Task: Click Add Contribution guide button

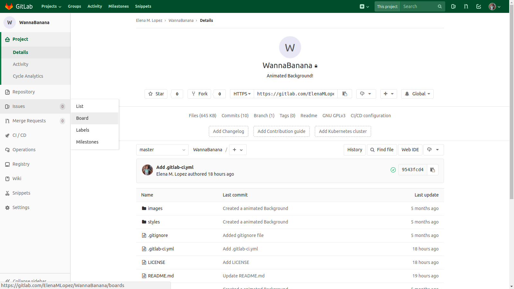Action: click(281, 131)
